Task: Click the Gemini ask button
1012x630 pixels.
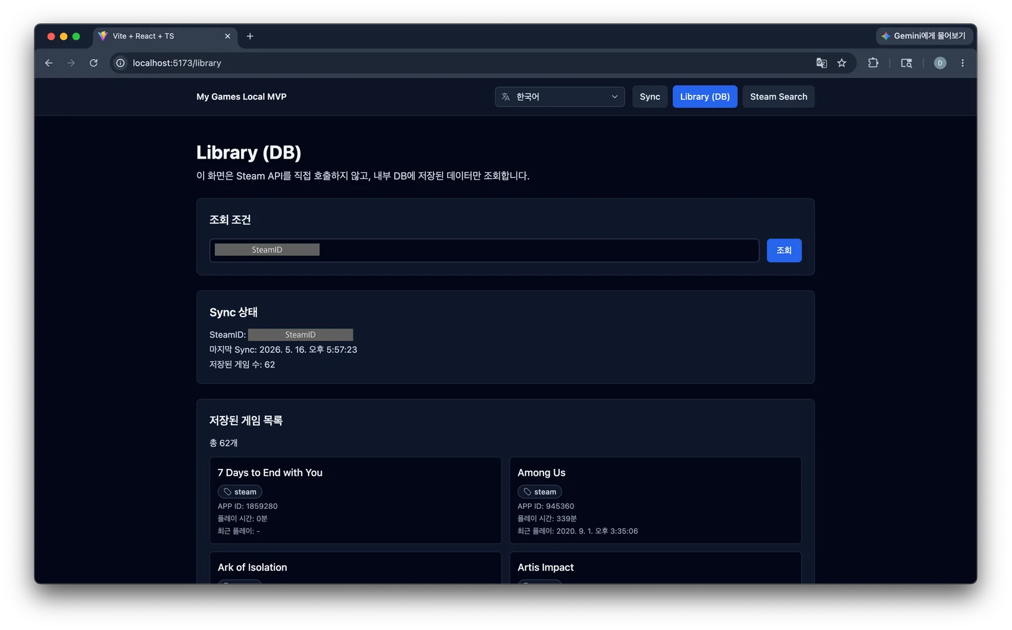Action: 924,36
